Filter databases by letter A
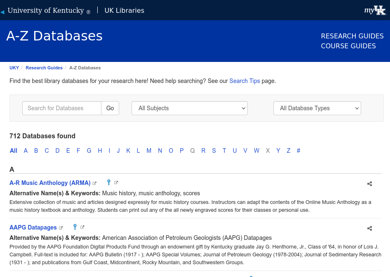Image resolution: width=390 pixels, height=277 pixels. tap(26, 151)
